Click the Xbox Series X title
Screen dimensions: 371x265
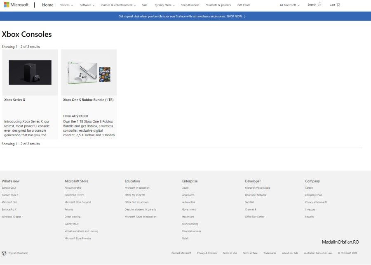point(15,100)
